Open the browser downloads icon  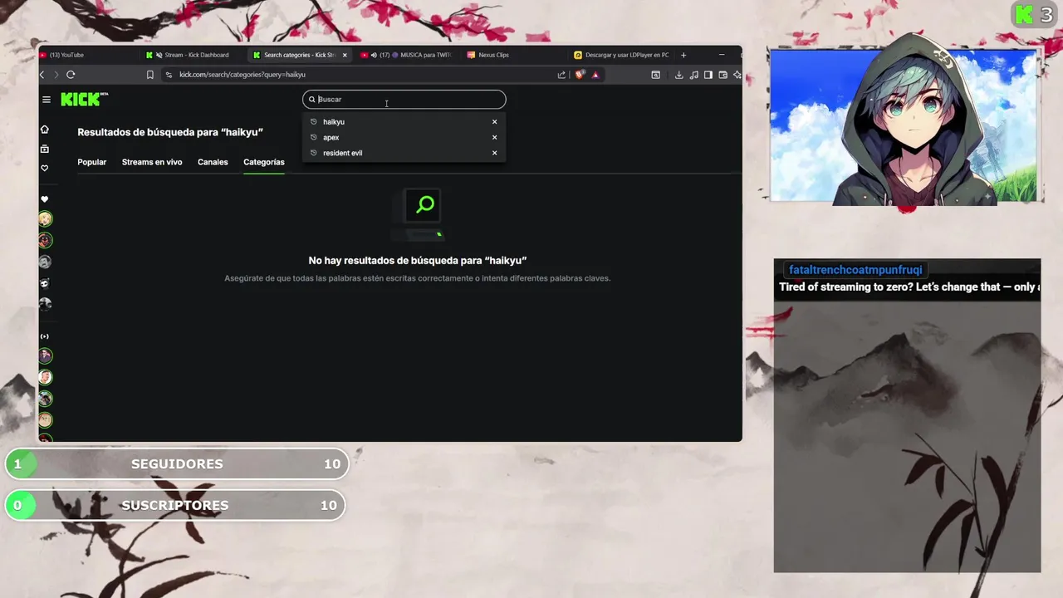coord(678,75)
